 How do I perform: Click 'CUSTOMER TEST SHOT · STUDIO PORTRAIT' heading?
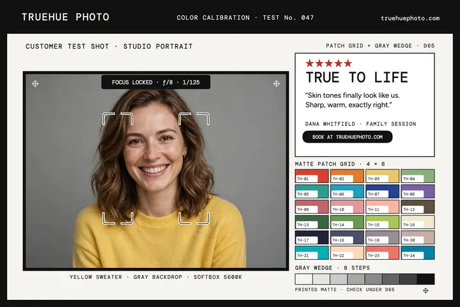pyautogui.click(x=109, y=47)
